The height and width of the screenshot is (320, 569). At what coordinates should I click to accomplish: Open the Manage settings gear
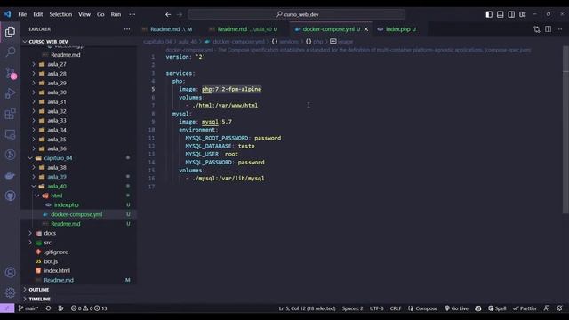(x=10, y=292)
